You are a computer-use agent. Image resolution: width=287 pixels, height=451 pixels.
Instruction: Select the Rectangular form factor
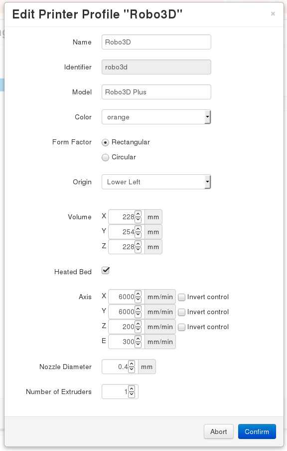(105, 142)
